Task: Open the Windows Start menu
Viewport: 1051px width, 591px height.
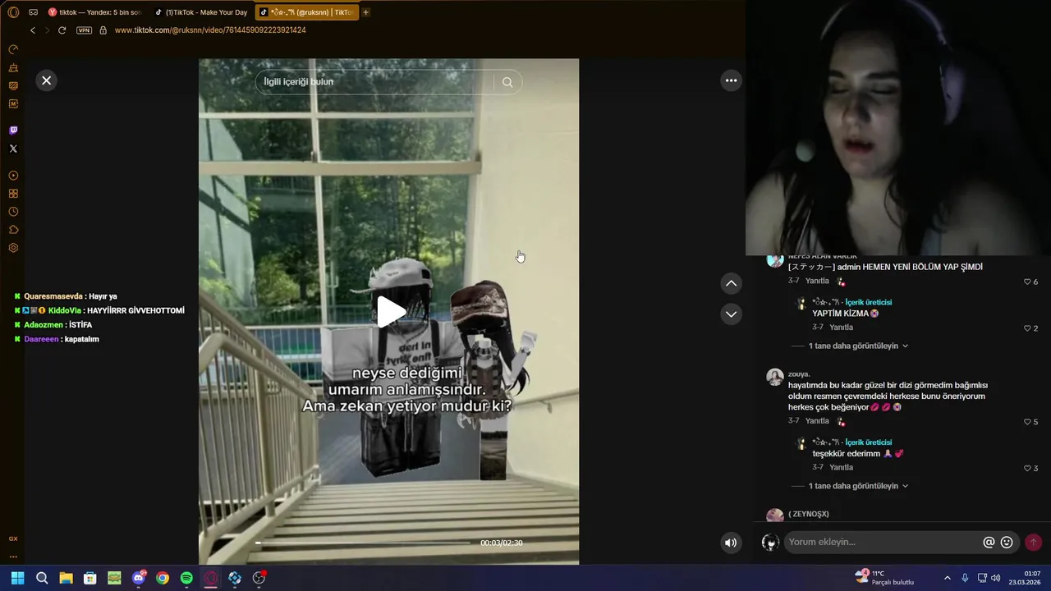Action: coord(17,578)
